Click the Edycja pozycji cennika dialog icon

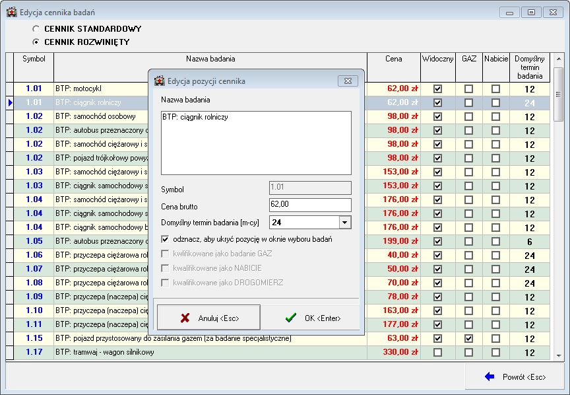pos(159,81)
